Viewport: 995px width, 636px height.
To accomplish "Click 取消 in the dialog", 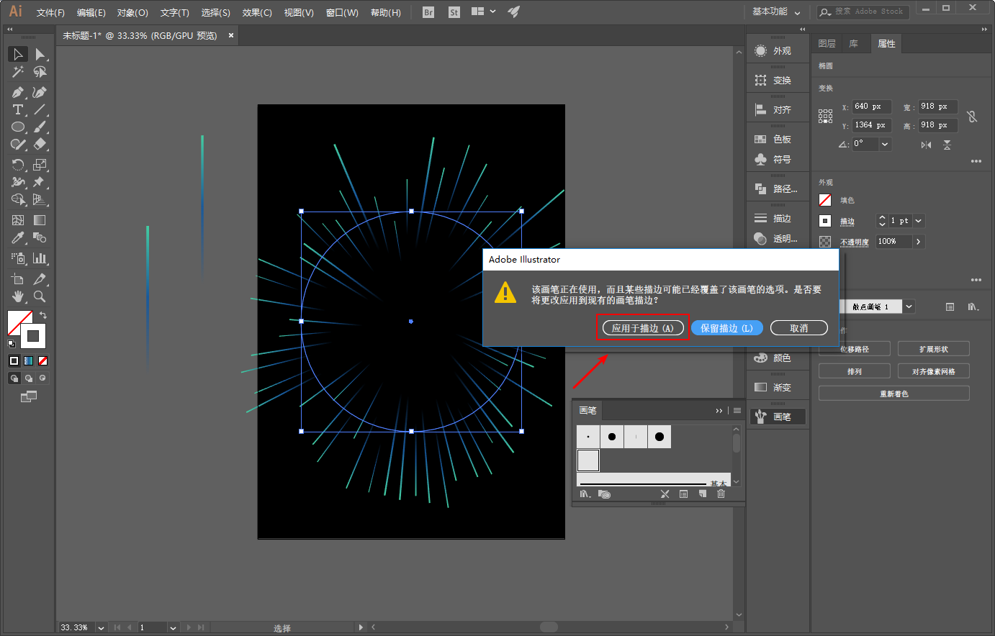I will [x=798, y=328].
